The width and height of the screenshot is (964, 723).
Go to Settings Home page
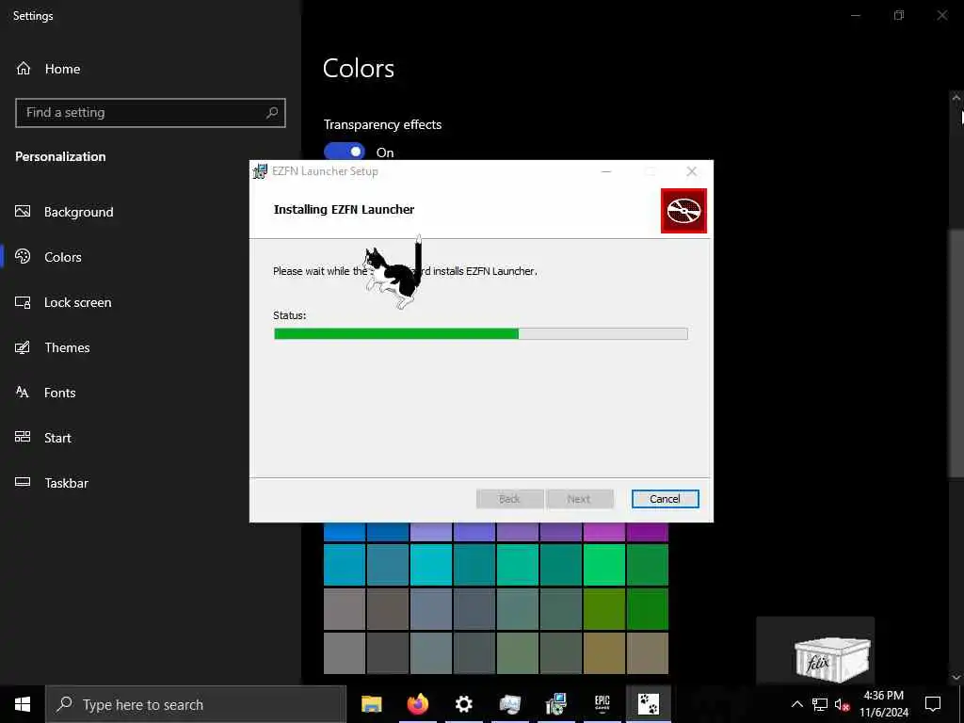pos(48,69)
